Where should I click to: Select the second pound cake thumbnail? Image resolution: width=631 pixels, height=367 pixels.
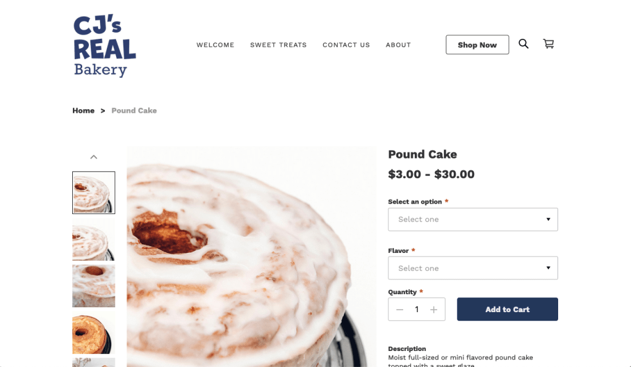pos(94,240)
